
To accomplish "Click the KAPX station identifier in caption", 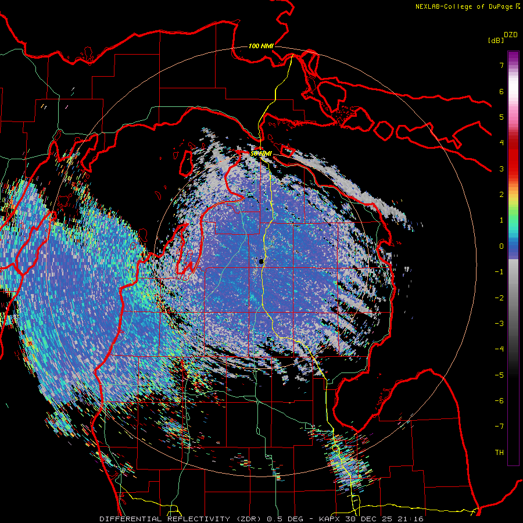I will tap(330, 519).
